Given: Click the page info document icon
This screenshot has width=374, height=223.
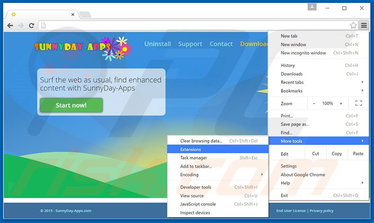Looking at the screenshot, I should 43,26.
